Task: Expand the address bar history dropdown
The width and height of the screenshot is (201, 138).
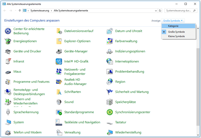Action: (156, 11)
